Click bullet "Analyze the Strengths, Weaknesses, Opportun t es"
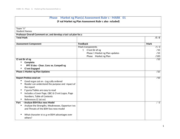Image resolution: width=180 pixels, height=139 pixels. click(50, 107)
